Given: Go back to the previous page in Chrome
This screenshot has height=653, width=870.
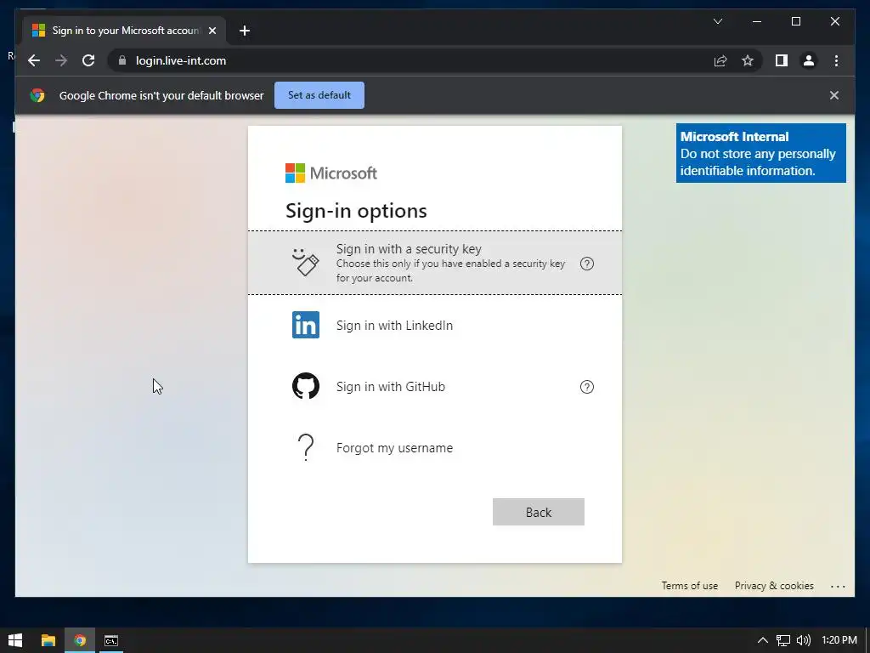Looking at the screenshot, I should [34, 60].
